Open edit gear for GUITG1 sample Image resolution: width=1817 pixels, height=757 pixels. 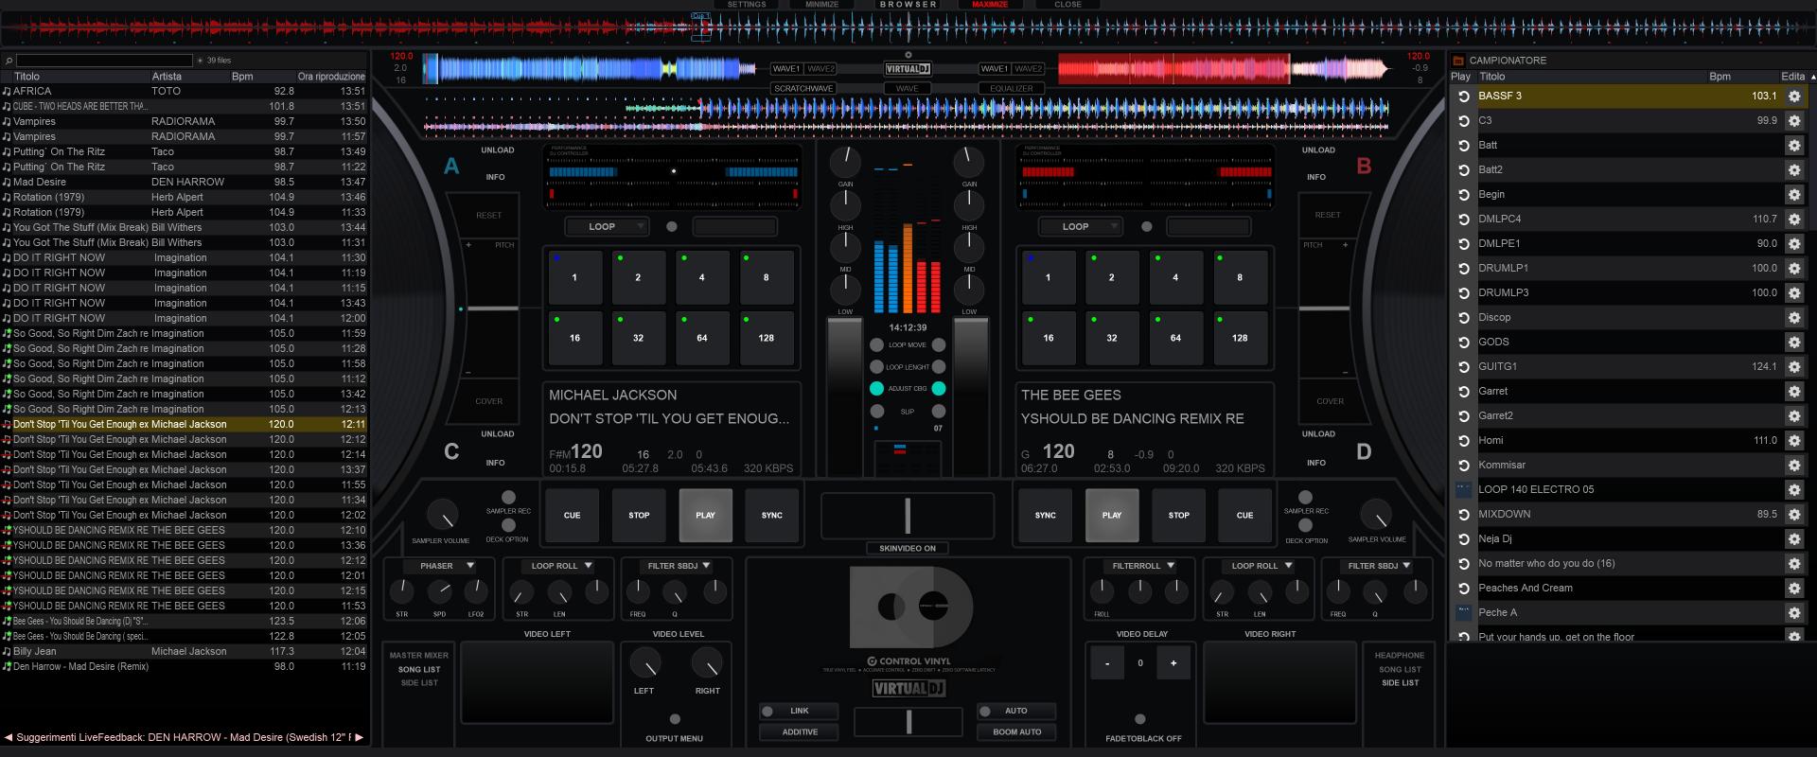(x=1793, y=367)
